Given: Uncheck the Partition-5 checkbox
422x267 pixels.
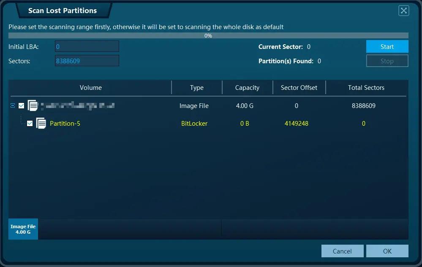Looking at the screenshot, I should click(29, 123).
